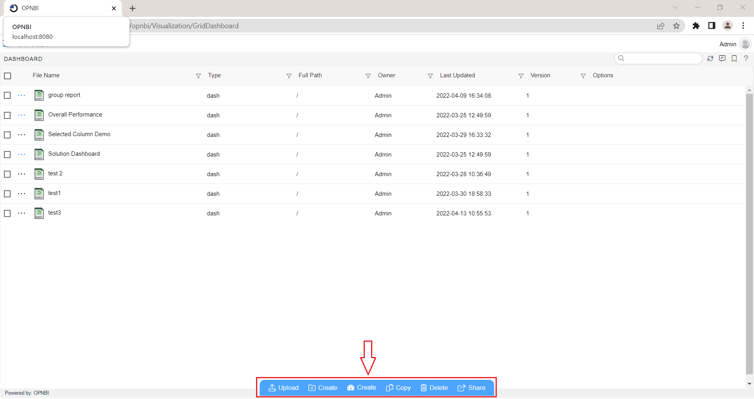Open the Solution Dashboard file
The width and height of the screenshot is (754, 399).
coord(74,154)
